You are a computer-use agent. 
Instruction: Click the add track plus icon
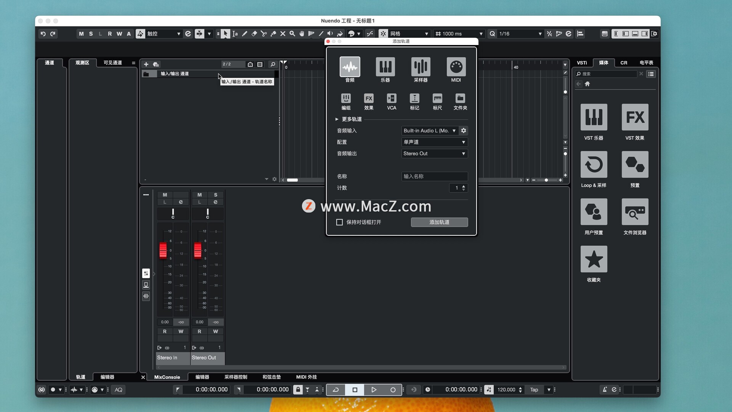(x=146, y=64)
